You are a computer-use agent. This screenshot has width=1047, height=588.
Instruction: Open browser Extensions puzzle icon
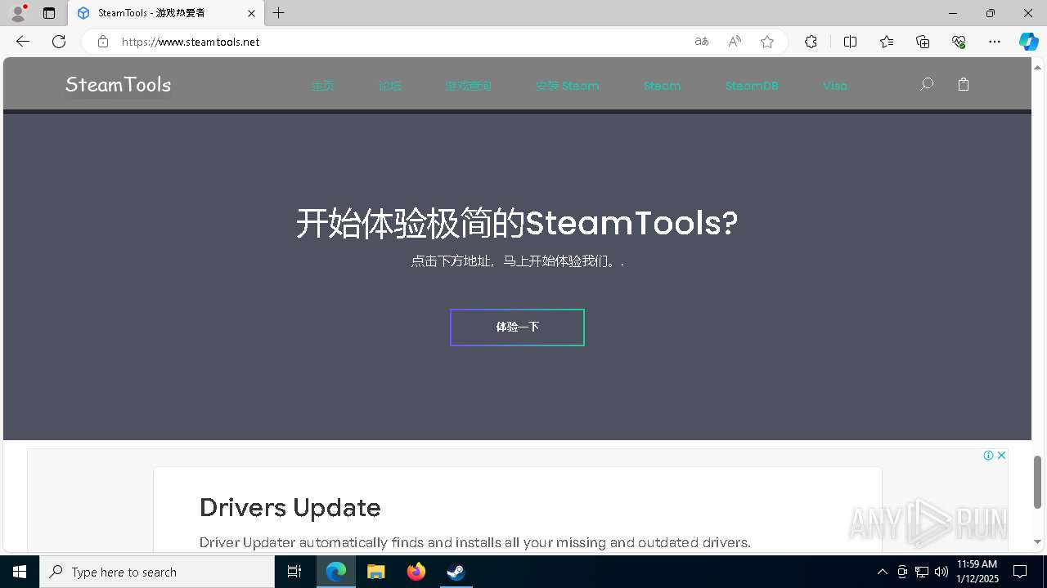pos(811,42)
